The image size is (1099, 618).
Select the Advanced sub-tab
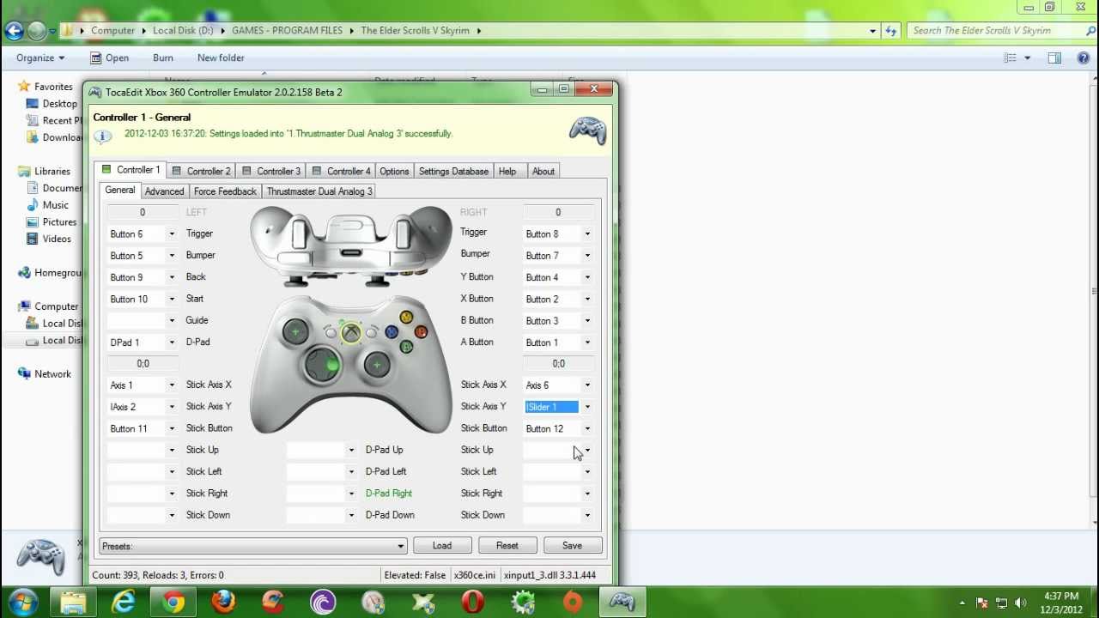point(164,191)
